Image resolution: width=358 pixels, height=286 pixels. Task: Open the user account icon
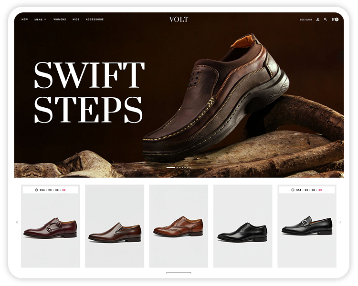click(318, 20)
